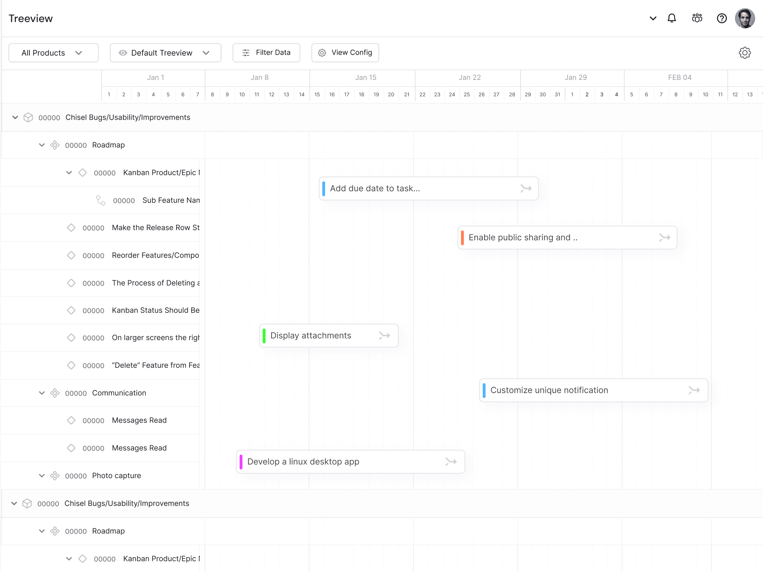The image size is (763, 571).
Task: Open the Default Treeview dropdown
Action: pyautogui.click(x=165, y=53)
